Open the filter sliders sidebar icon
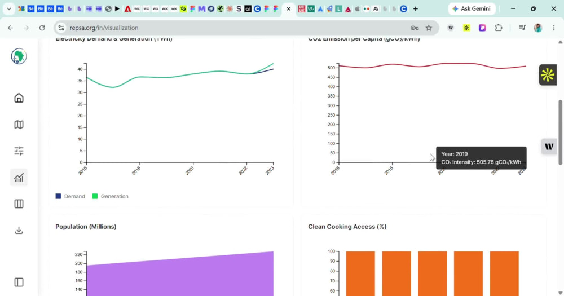This screenshot has height=296, width=564. coord(19,151)
